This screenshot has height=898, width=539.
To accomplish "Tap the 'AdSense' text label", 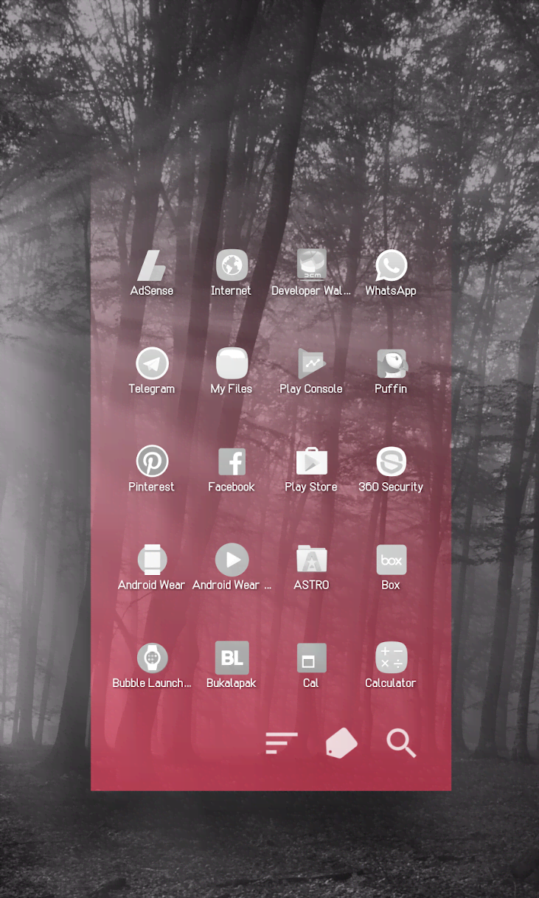I will [x=152, y=290].
